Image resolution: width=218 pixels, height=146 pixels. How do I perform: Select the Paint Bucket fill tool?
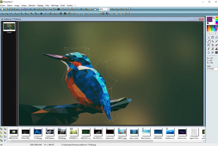(209, 45)
